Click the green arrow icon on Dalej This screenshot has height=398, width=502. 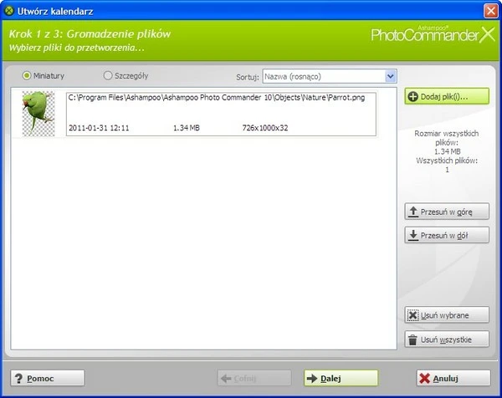(311, 379)
